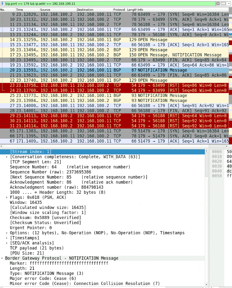Sort by the Protocol column header

119,9
